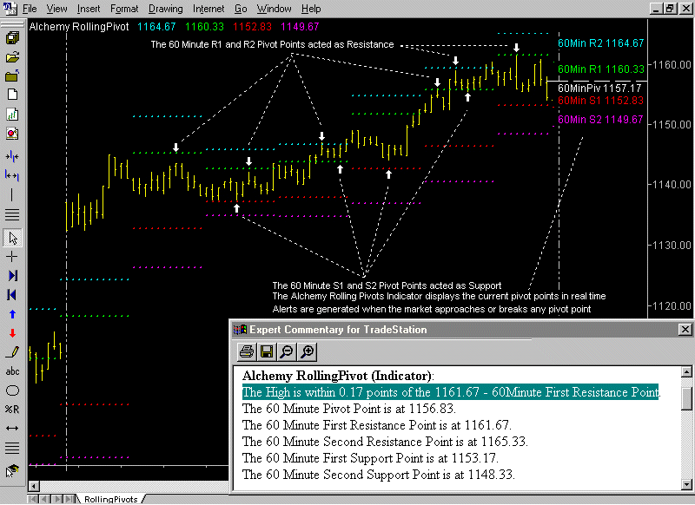Select the lower horizontal lines tool

click(12, 448)
